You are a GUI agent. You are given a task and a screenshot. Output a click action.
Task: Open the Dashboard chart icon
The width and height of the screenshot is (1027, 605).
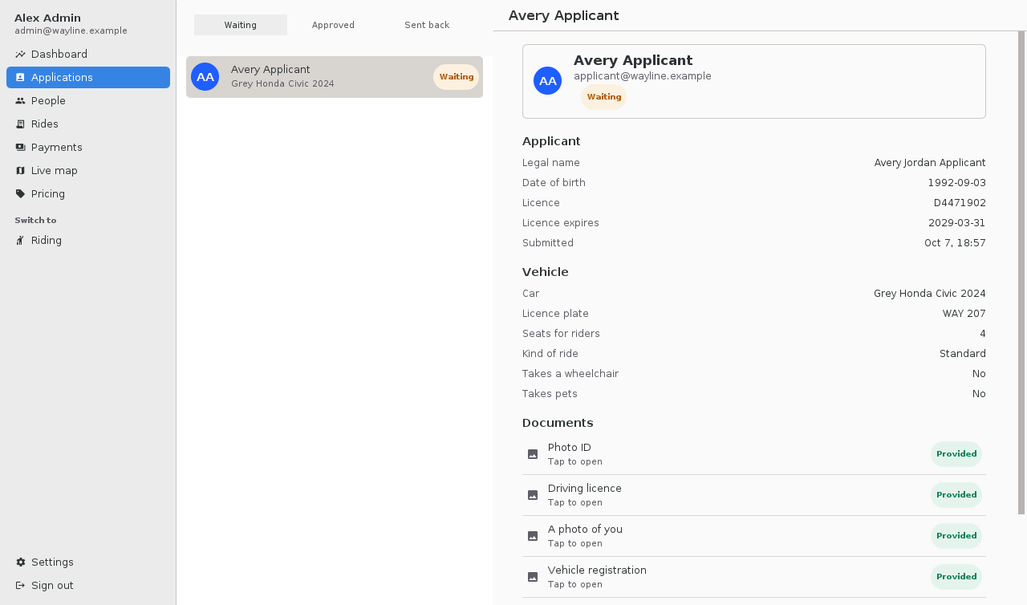(x=20, y=55)
